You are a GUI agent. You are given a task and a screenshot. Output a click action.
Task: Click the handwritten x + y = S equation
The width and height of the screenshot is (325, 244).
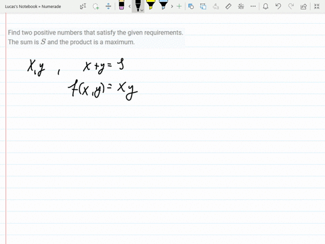[104, 67]
